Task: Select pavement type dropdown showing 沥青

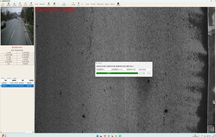Action: pyautogui.click(x=135, y=70)
